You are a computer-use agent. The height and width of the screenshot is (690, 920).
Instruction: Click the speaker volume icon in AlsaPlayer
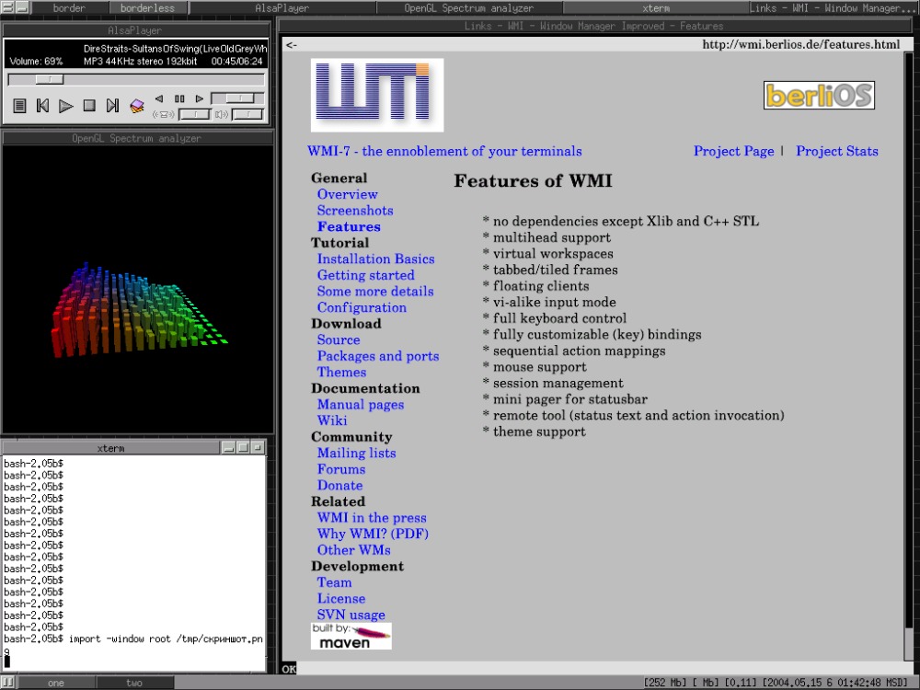221,114
